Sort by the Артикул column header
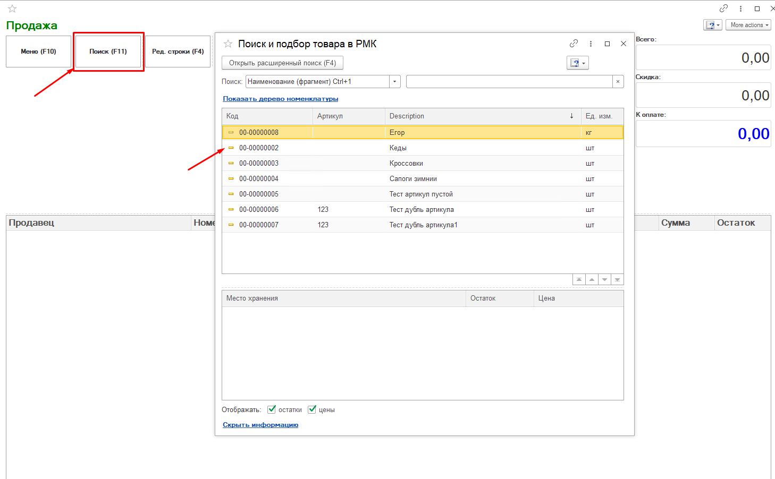This screenshot has height=479, width=775. (x=349, y=116)
